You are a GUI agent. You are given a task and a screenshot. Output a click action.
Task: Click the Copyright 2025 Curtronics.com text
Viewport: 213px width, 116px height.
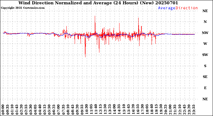click(x=23, y=8)
